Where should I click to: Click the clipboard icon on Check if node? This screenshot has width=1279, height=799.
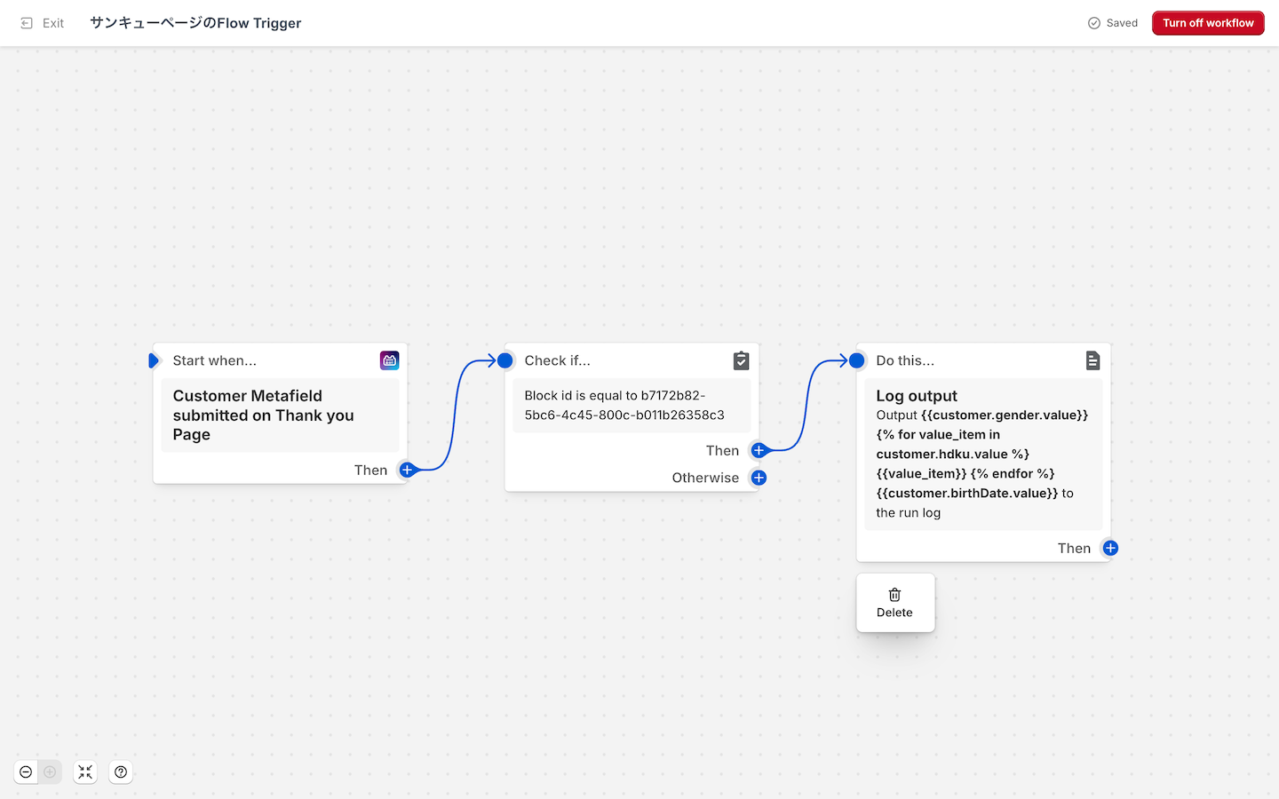tap(741, 360)
